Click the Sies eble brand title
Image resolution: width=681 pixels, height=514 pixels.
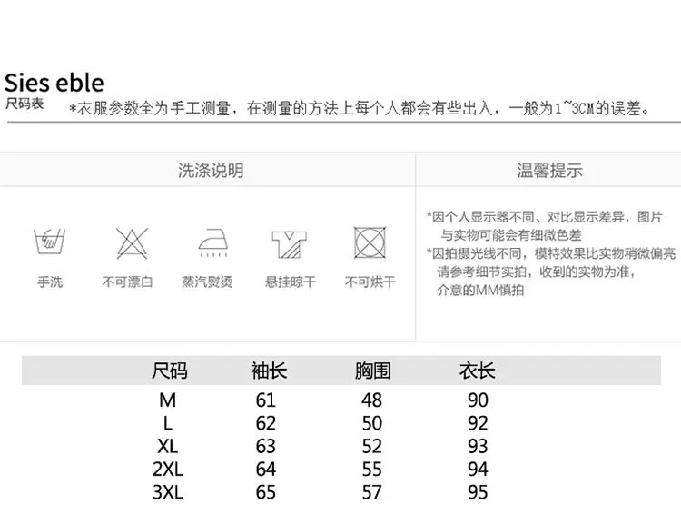pos(54,83)
